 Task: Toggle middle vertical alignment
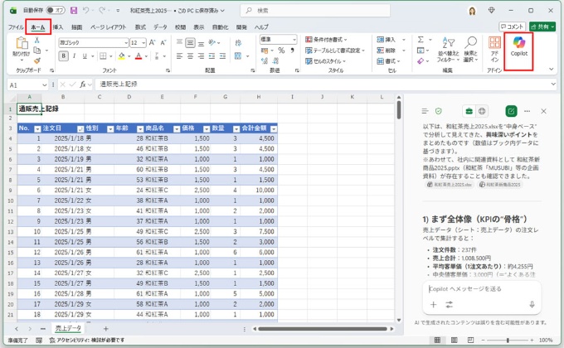190,43
